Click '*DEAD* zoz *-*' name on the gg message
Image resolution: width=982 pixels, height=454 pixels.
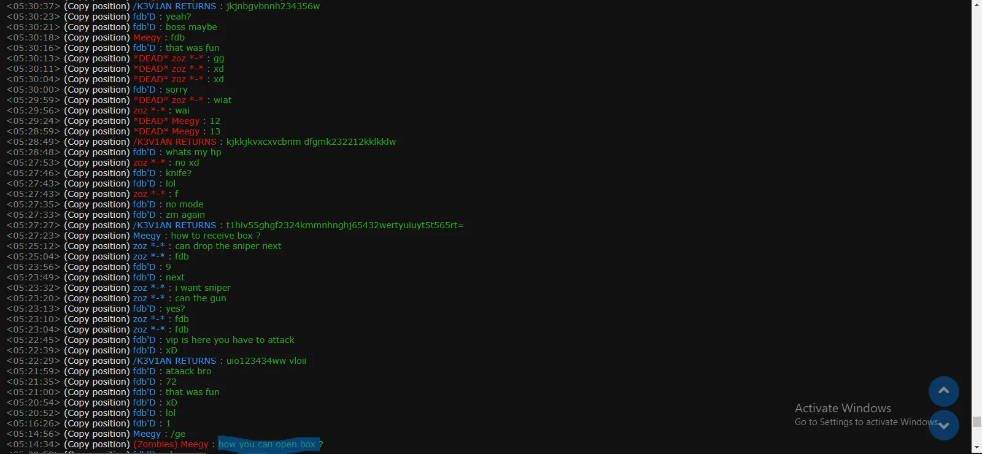click(169, 58)
